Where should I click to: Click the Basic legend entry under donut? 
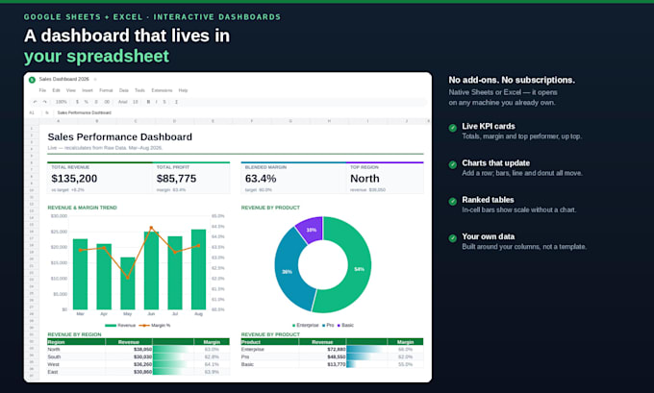345,325
